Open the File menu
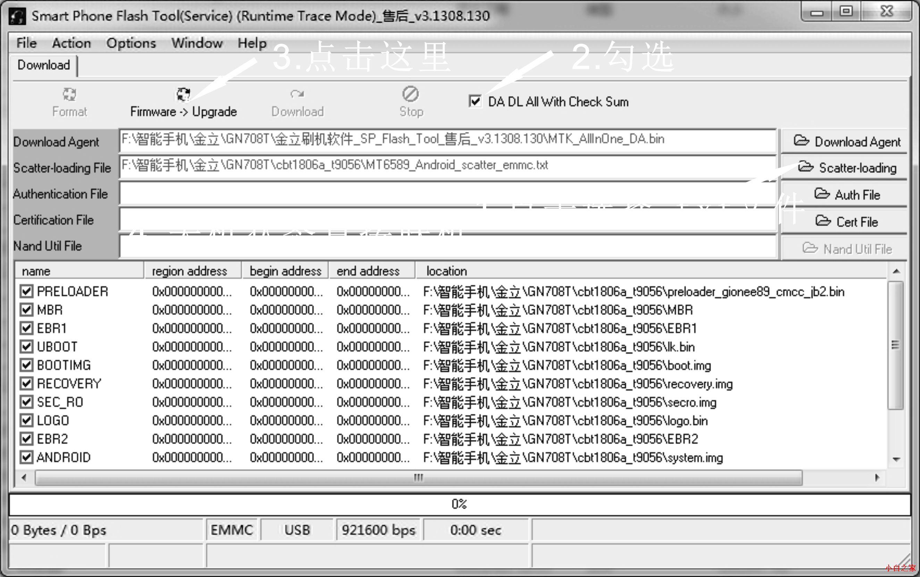 [x=26, y=43]
